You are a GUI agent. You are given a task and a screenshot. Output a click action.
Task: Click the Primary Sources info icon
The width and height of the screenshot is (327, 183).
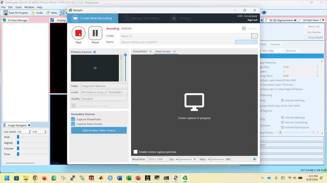click(x=95, y=52)
